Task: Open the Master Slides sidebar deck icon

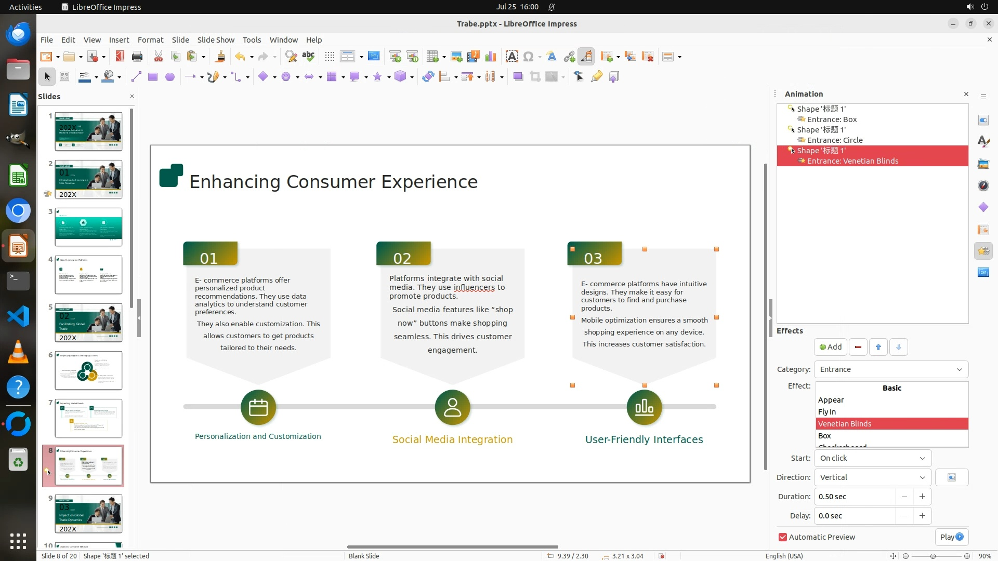Action: [983, 272]
